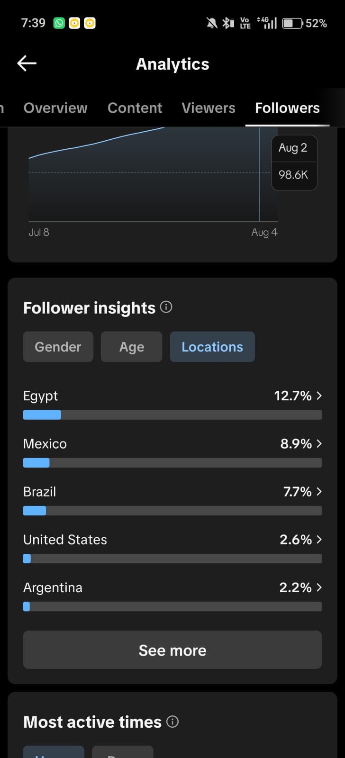Viewport: 345px width, 758px height.
Task: Select the Locations filter chip
Action: tap(212, 347)
